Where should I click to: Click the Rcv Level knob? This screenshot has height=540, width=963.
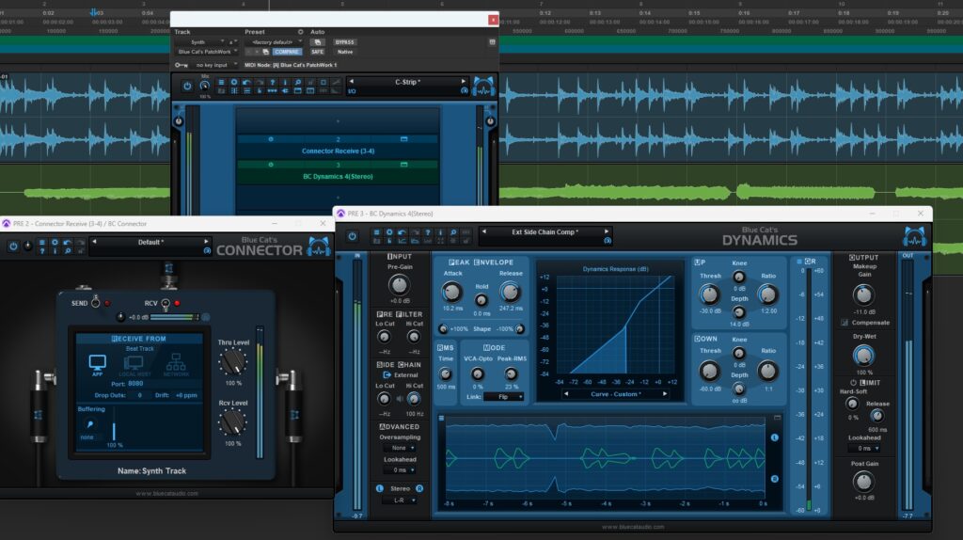tap(233, 422)
